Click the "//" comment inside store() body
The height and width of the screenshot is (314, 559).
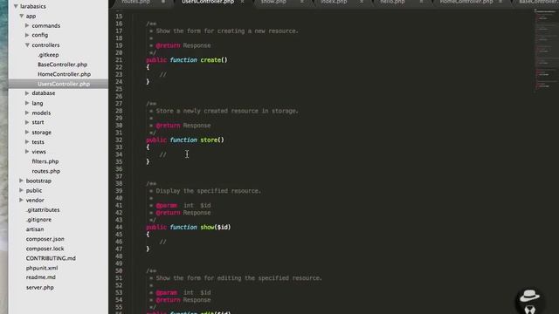163,154
